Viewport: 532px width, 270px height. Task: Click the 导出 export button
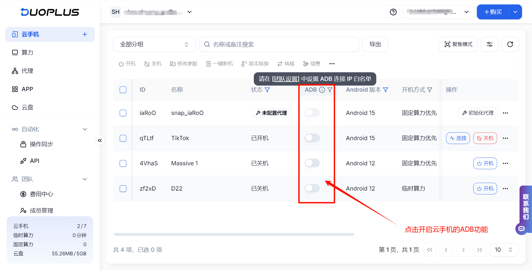click(x=375, y=44)
